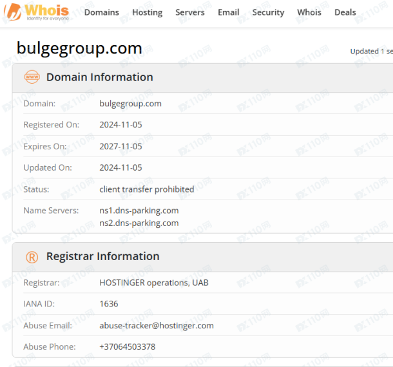Click the Status: label
393x367 pixels.
[x=36, y=189]
